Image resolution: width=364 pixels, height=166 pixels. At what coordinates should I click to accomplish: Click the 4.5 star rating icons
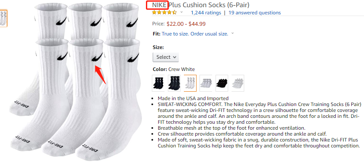[164, 12]
